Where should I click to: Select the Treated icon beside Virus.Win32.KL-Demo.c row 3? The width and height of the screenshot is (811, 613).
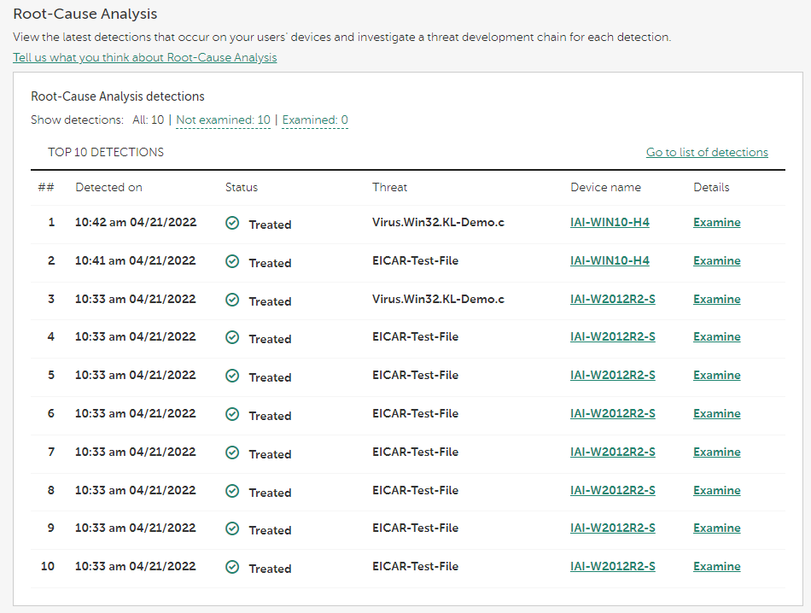click(x=232, y=299)
